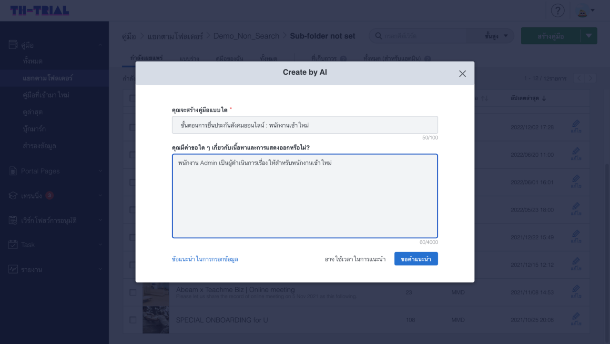610x344 pixels.
Task: Open the ข้อแนะนำในการกรอกข้อมูล link
Action: (204, 259)
